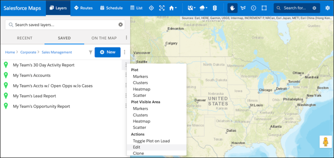Select My Team's Accounts layer

coord(32,75)
